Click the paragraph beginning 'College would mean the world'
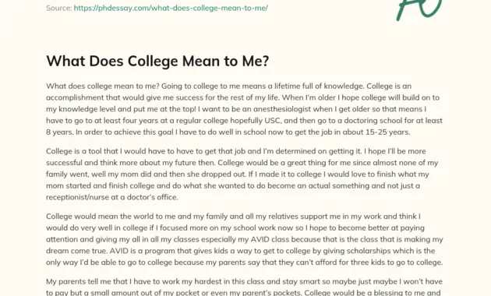The height and width of the screenshot is (296, 491). 245,239
